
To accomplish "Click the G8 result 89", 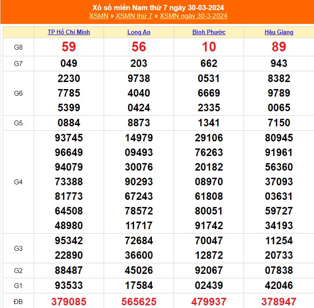I will (x=279, y=47).
